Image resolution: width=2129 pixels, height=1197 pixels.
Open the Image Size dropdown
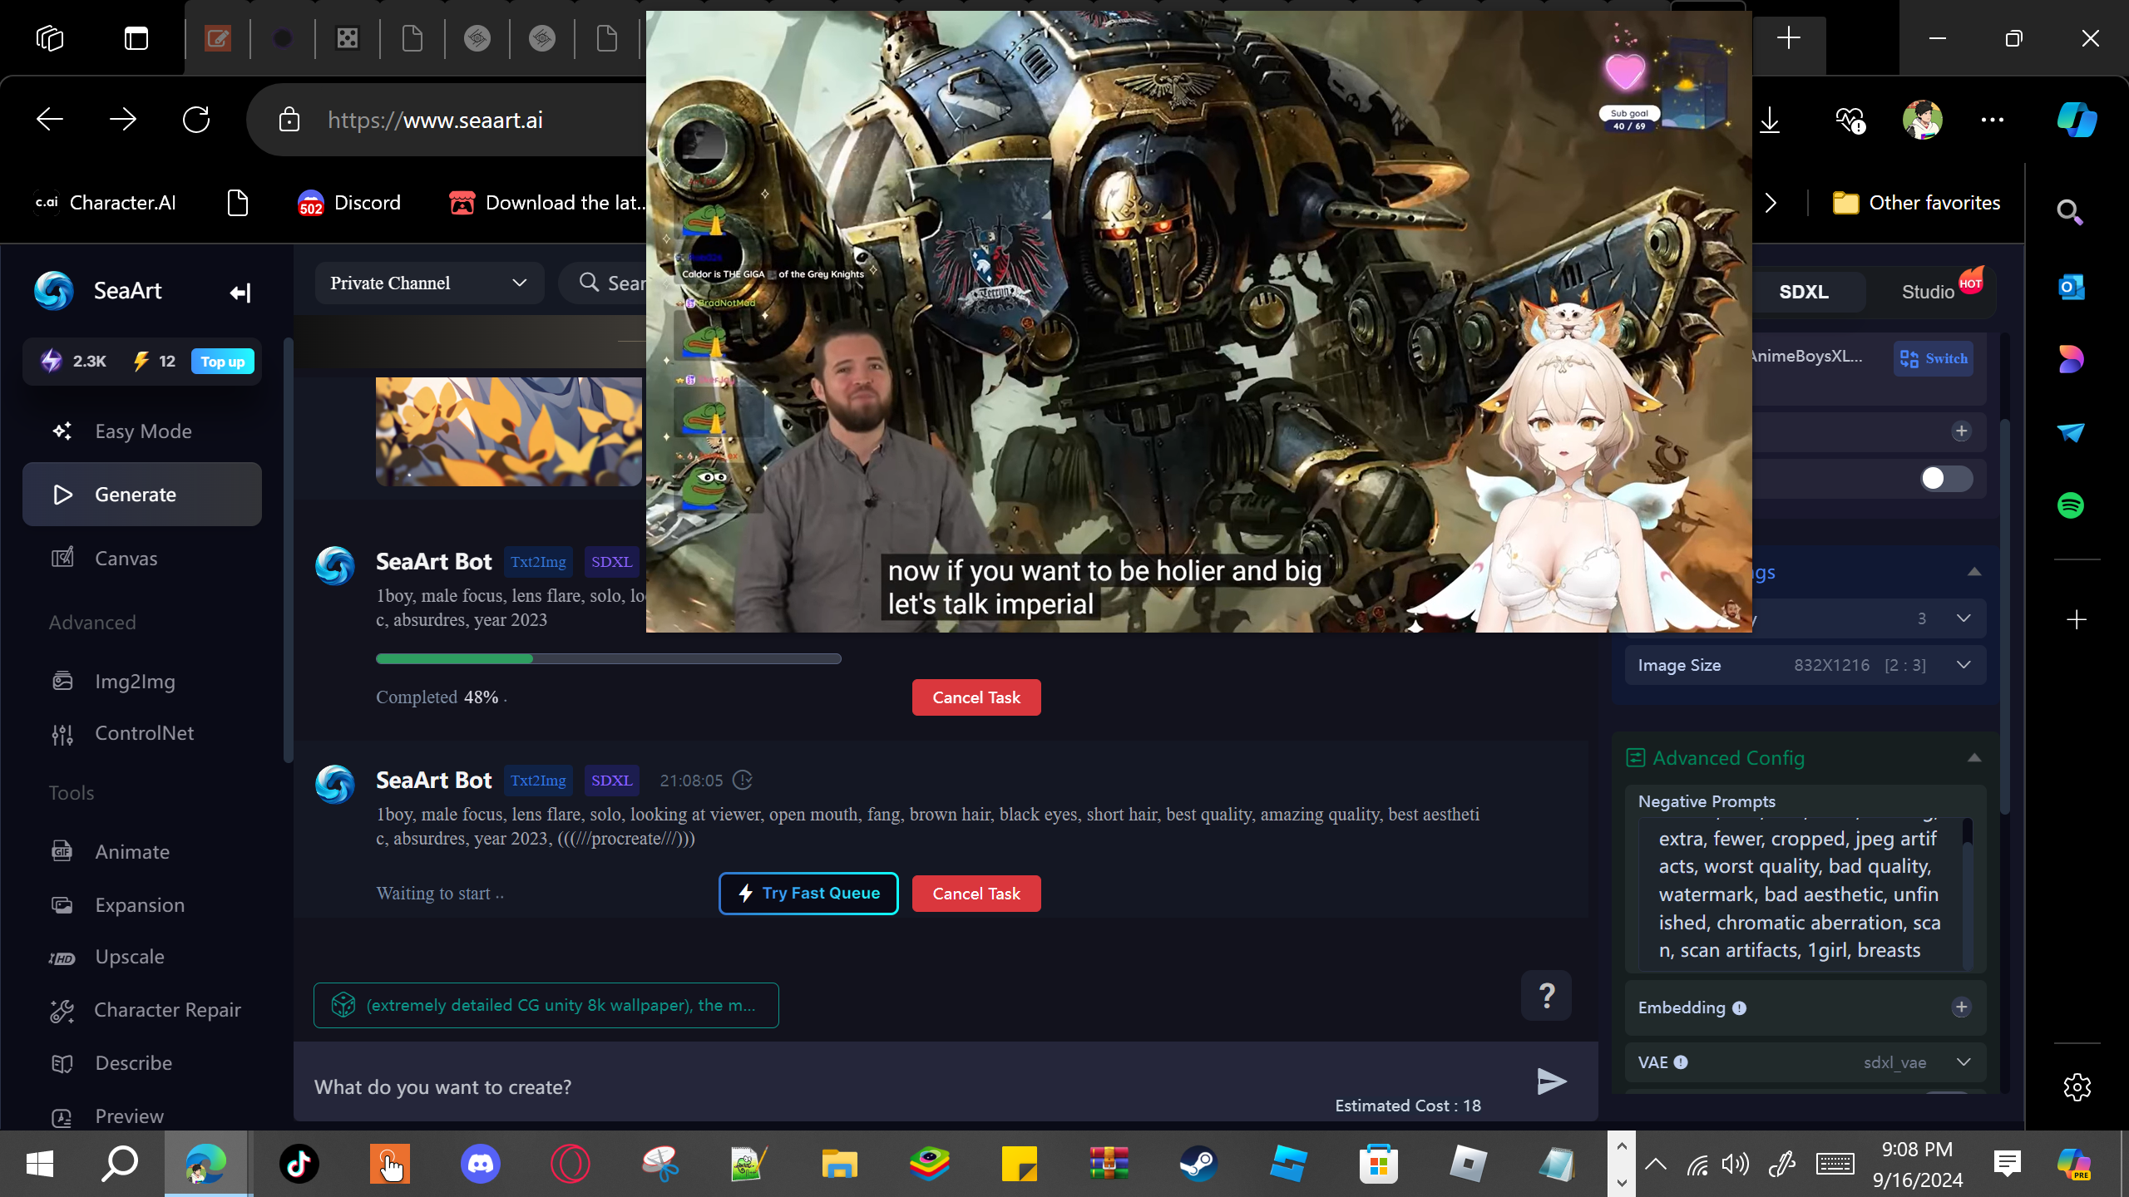point(1805,665)
